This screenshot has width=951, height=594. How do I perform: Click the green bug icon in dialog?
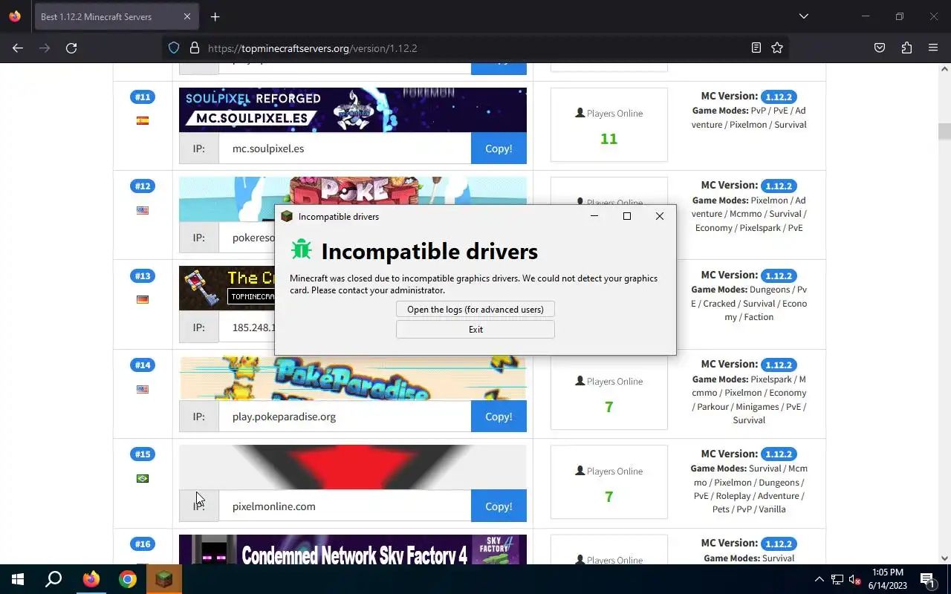click(x=301, y=249)
